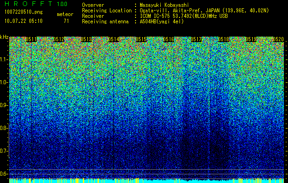Screen dimensions: 288x183
Task: Click the 0515 time marker
Action: point(141,39)
